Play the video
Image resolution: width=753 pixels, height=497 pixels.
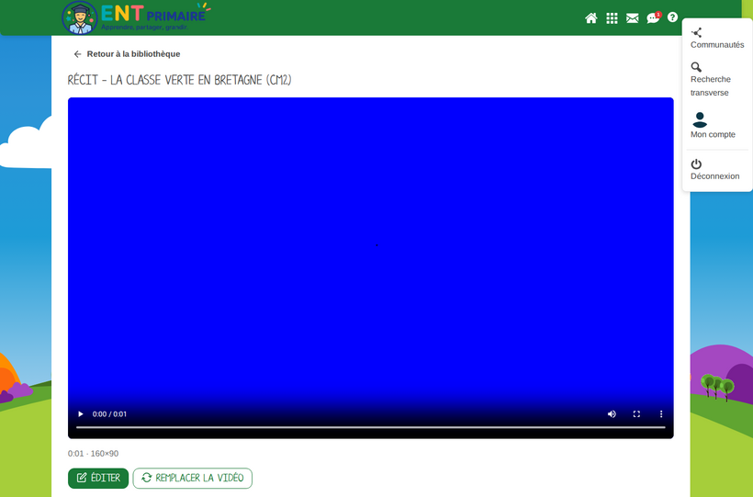[81, 413]
